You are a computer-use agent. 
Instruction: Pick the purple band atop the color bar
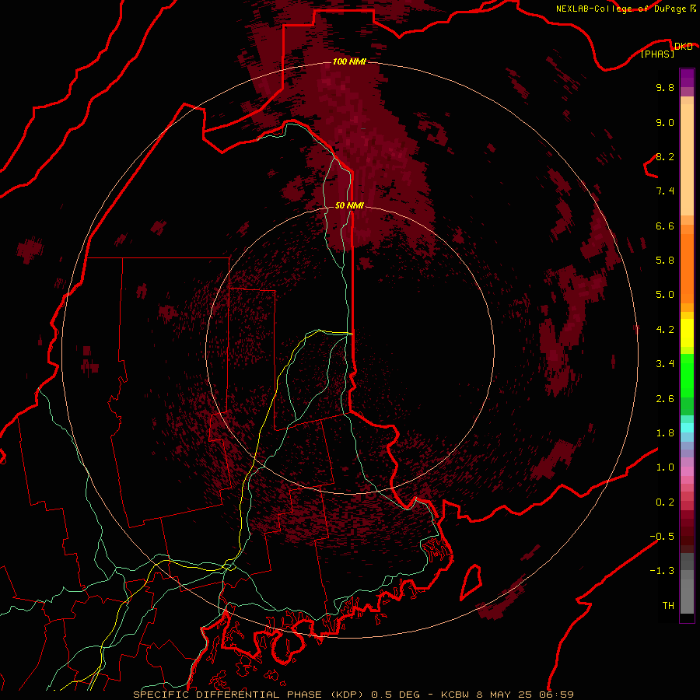(x=687, y=78)
